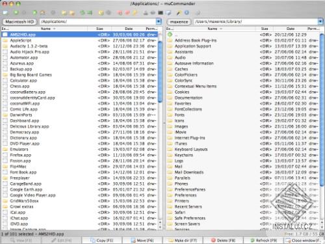Click the Edit bookmarks red icon

click(x=127, y=13)
